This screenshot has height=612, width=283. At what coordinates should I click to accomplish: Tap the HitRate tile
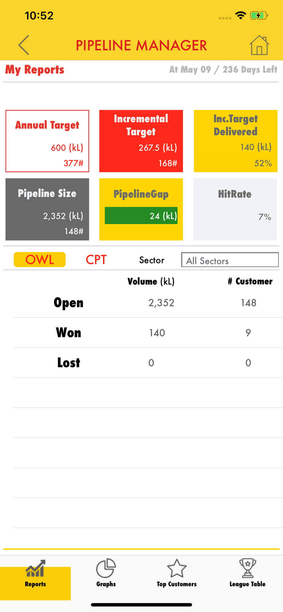pyautogui.click(x=235, y=209)
